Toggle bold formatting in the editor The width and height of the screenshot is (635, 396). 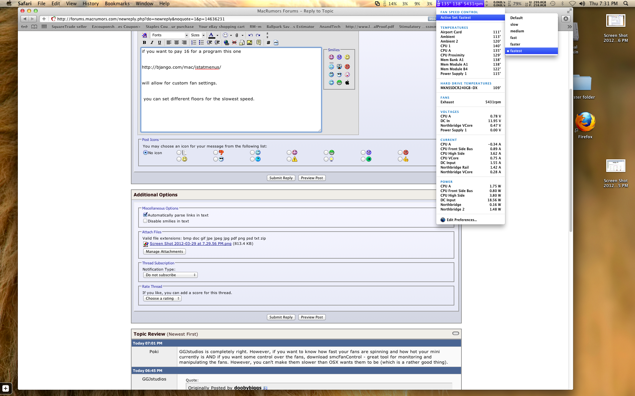point(144,43)
